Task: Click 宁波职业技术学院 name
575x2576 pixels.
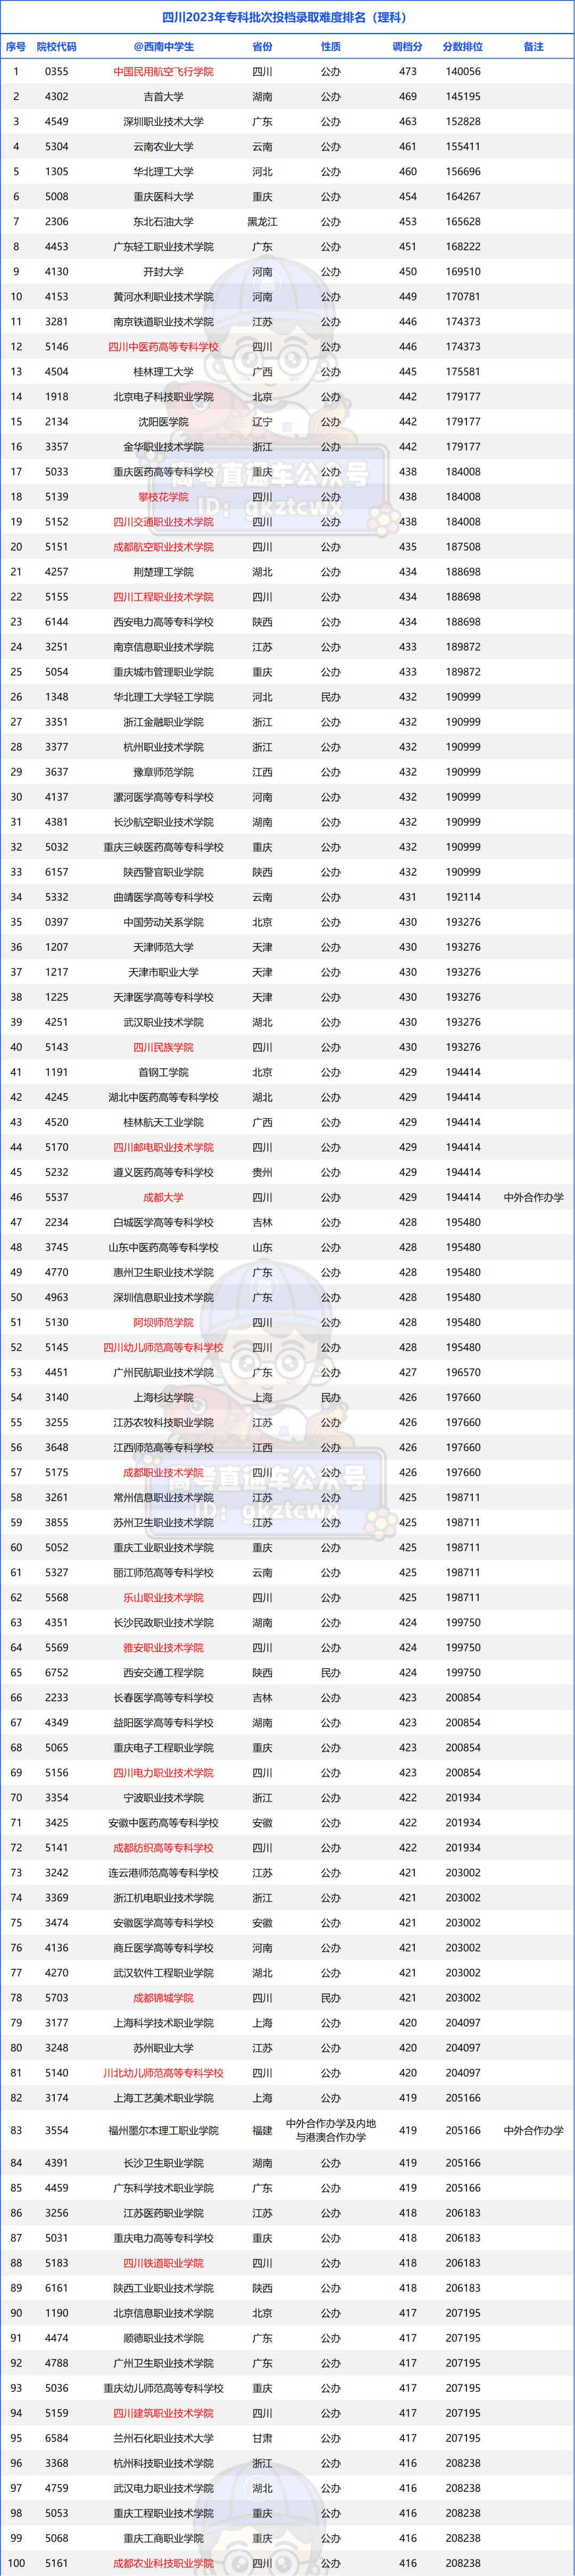Action: [163, 1797]
